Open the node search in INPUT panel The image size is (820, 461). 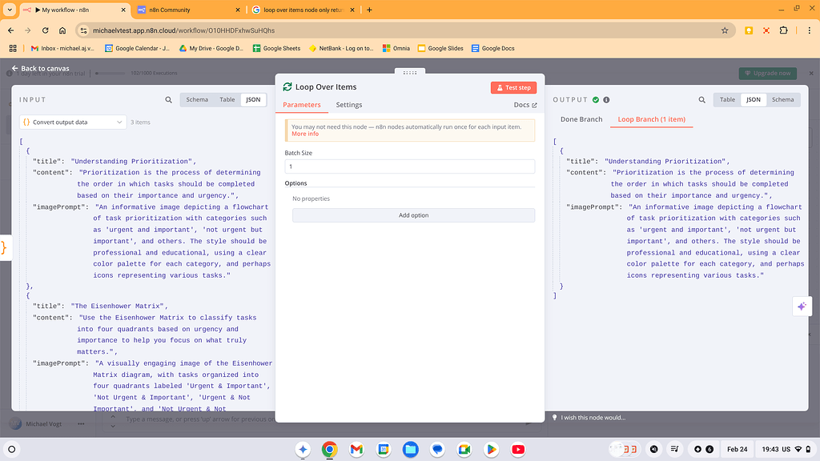[x=168, y=99]
